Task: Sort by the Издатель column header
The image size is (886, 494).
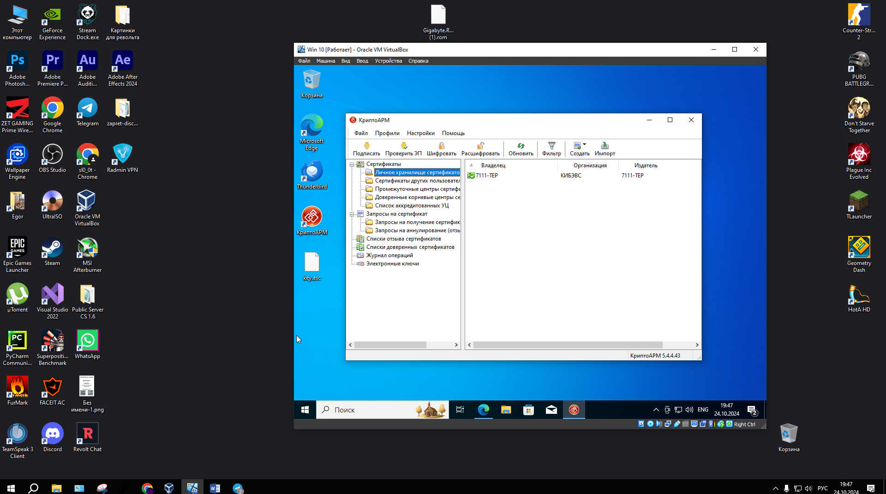Action: pyautogui.click(x=646, y=165)
